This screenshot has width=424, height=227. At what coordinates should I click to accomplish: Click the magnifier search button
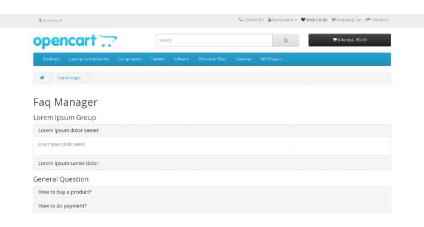285,40
